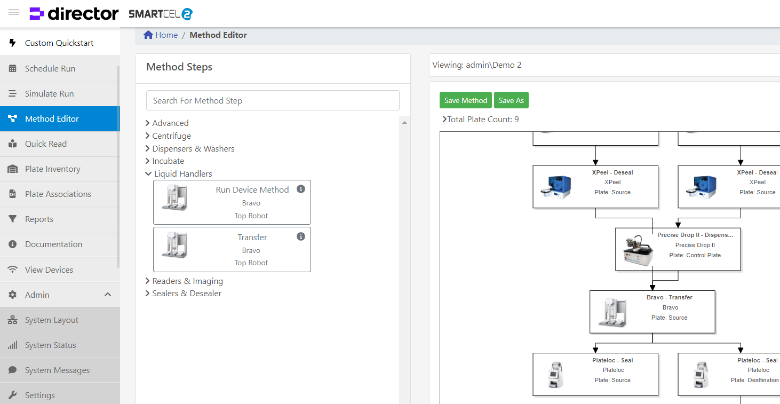Screen dimensions: 780x404
Task: Click the Settings wrench icon
Action: tap(13, 395)
